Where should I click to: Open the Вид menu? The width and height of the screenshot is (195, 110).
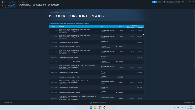click(x=10, y=2)
